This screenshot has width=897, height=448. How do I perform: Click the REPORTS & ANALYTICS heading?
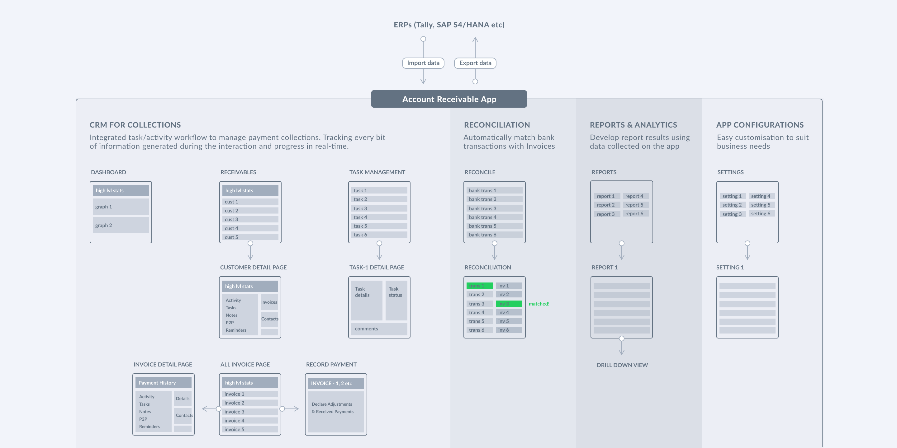point(634,125)
